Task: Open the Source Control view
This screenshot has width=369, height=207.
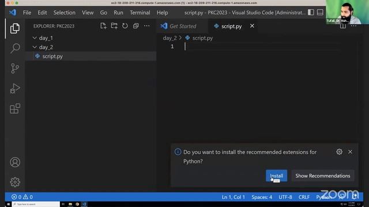Action: (15, 68)
